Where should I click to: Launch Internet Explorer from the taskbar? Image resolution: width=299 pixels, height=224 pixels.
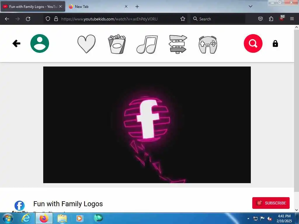click(26, 218)
